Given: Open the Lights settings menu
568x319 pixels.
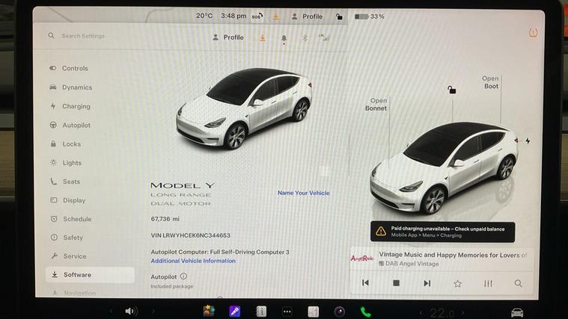Looking at the screenshot, I should (x=66, y=163).
